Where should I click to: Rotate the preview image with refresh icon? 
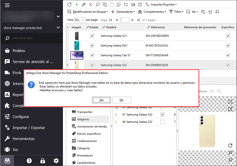pos(230,145)
